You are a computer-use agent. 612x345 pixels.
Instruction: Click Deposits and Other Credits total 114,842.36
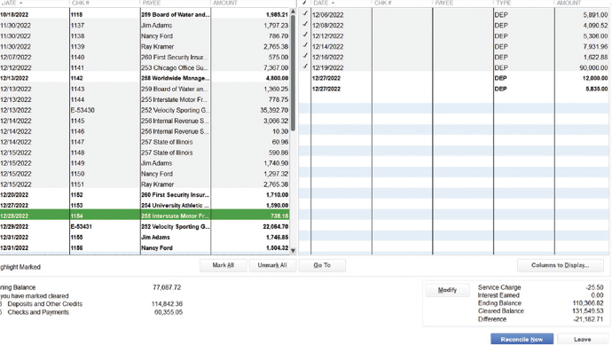pyautogui.click(x=167, y=304)
